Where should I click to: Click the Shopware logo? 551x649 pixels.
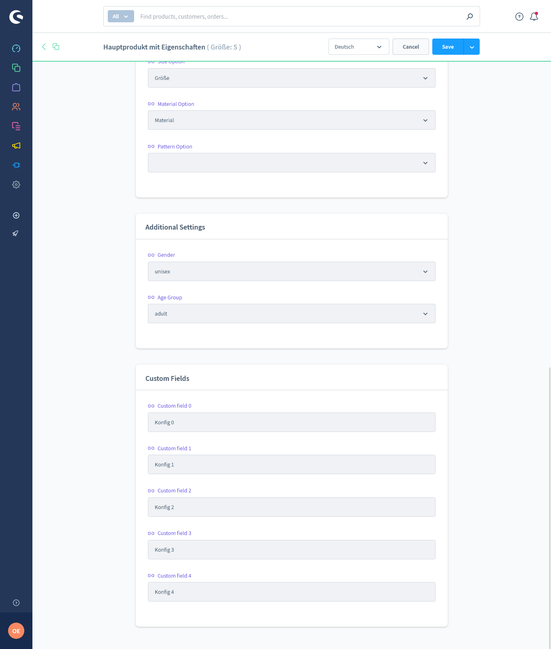tap(16, 17)
